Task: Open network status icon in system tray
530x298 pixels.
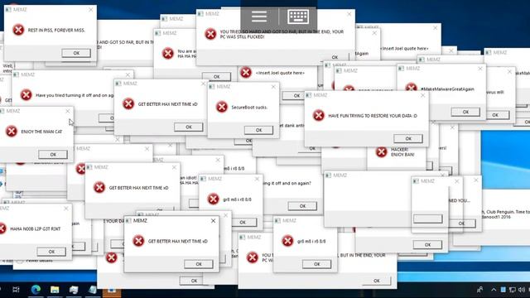Action: 513,290
